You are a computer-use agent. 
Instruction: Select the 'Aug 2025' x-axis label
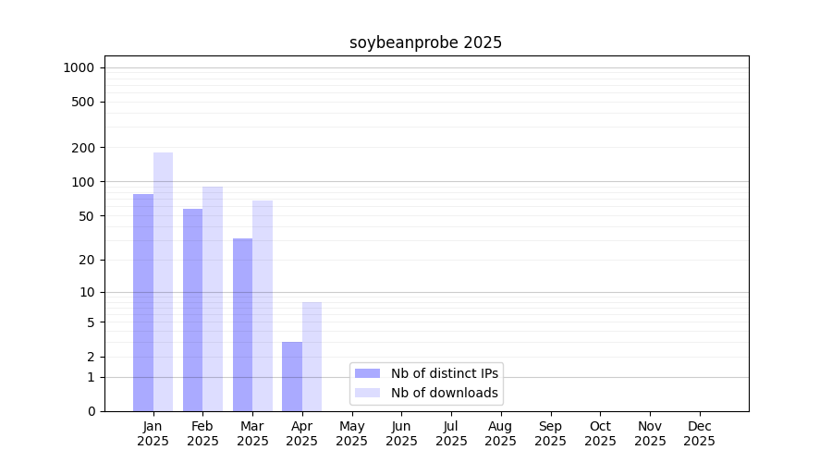[x=501, y=433]
